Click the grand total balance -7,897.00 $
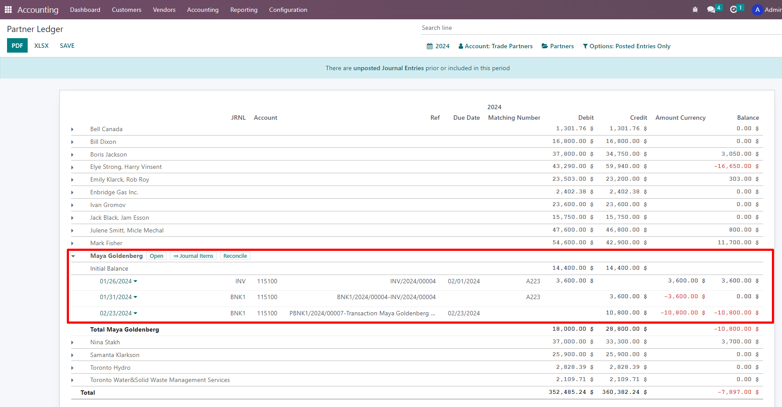The height and width of the screenshot is (407, 782). (738, 392)
